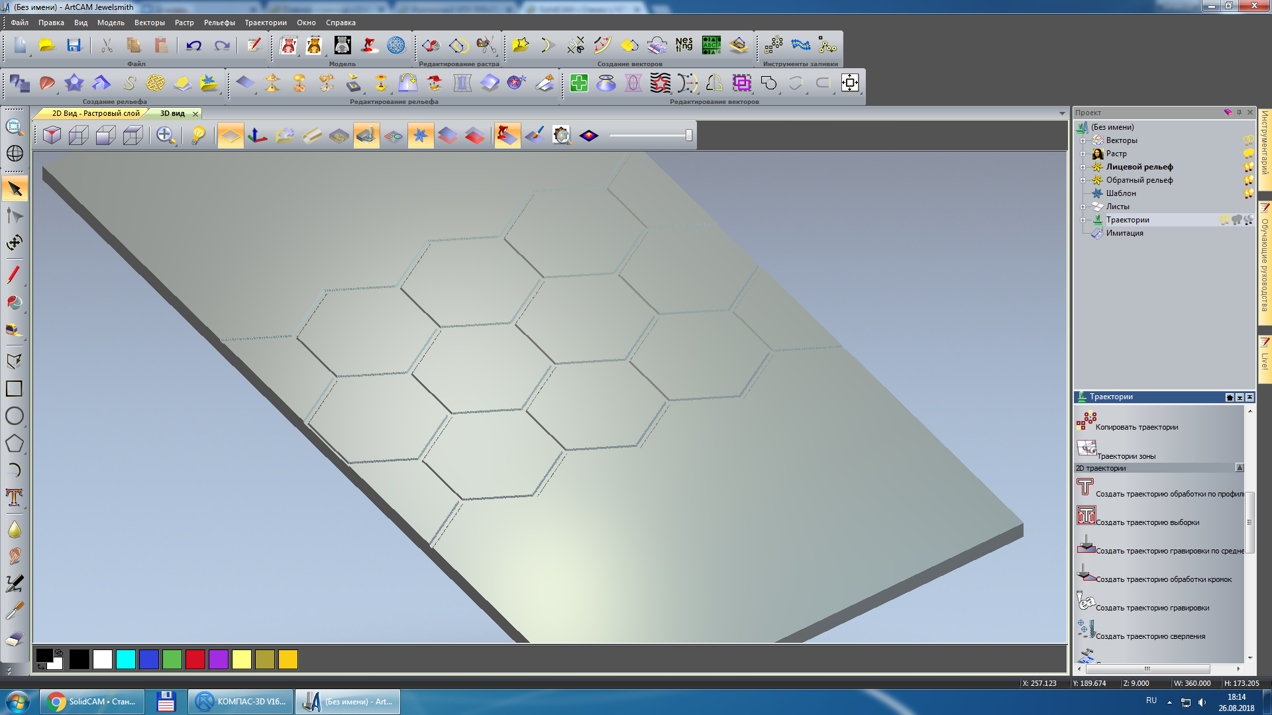Viewport: 1272px width, 715px height.
Task: Open the Рельефы menu
Action: [x=219, y=23]
